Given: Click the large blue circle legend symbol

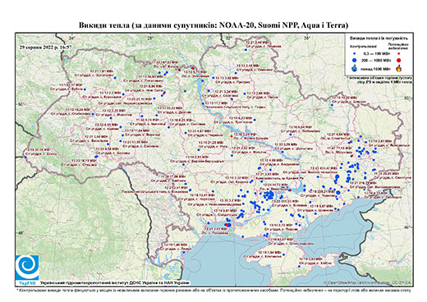Looking at the screenshot, I should pyautogui.click(x=354, y=61).
